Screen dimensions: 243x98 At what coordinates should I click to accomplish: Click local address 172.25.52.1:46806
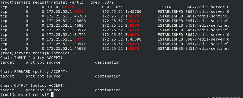[66, 21]
